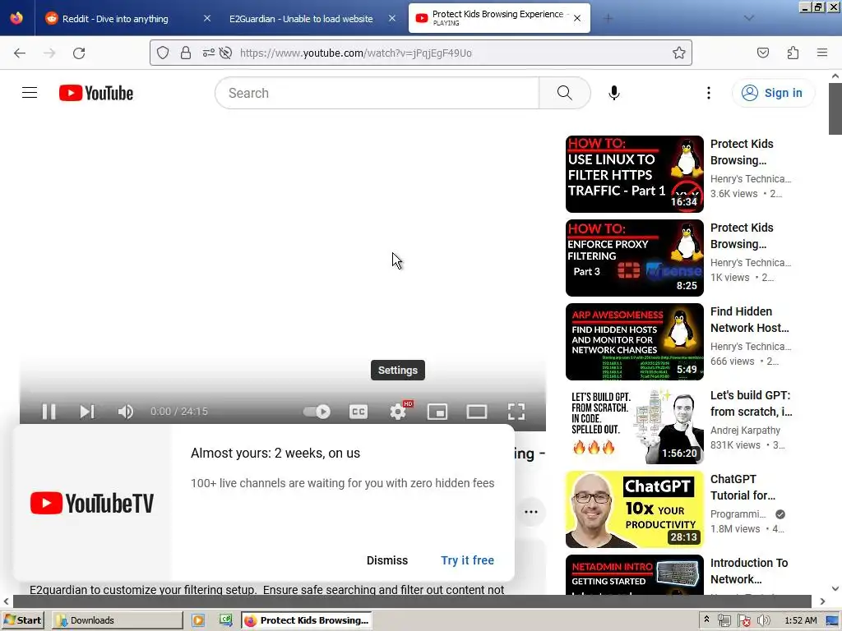Open the system tray volume icon

click(x=763, y=621)
